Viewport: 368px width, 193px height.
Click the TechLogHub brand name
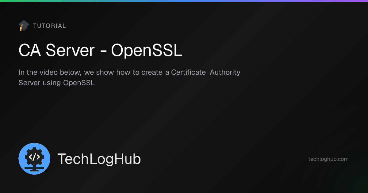coord(99,159)
